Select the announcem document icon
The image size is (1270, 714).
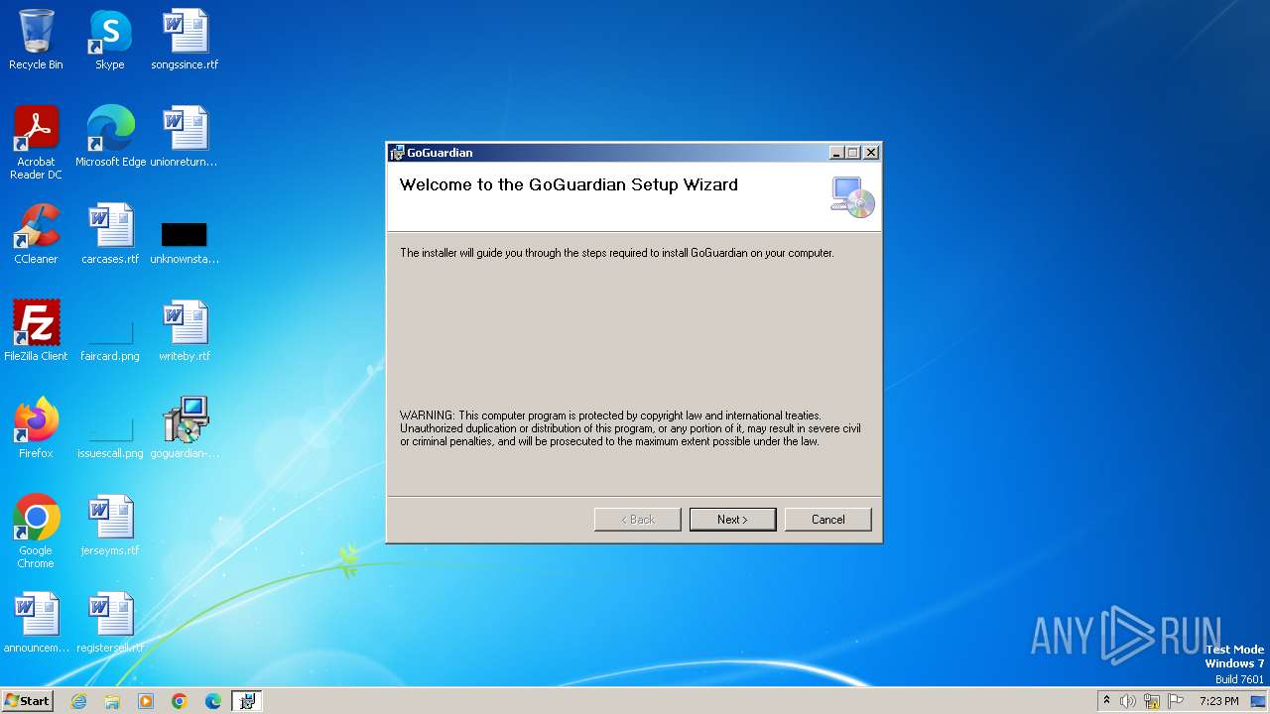(x=36, y=623)
